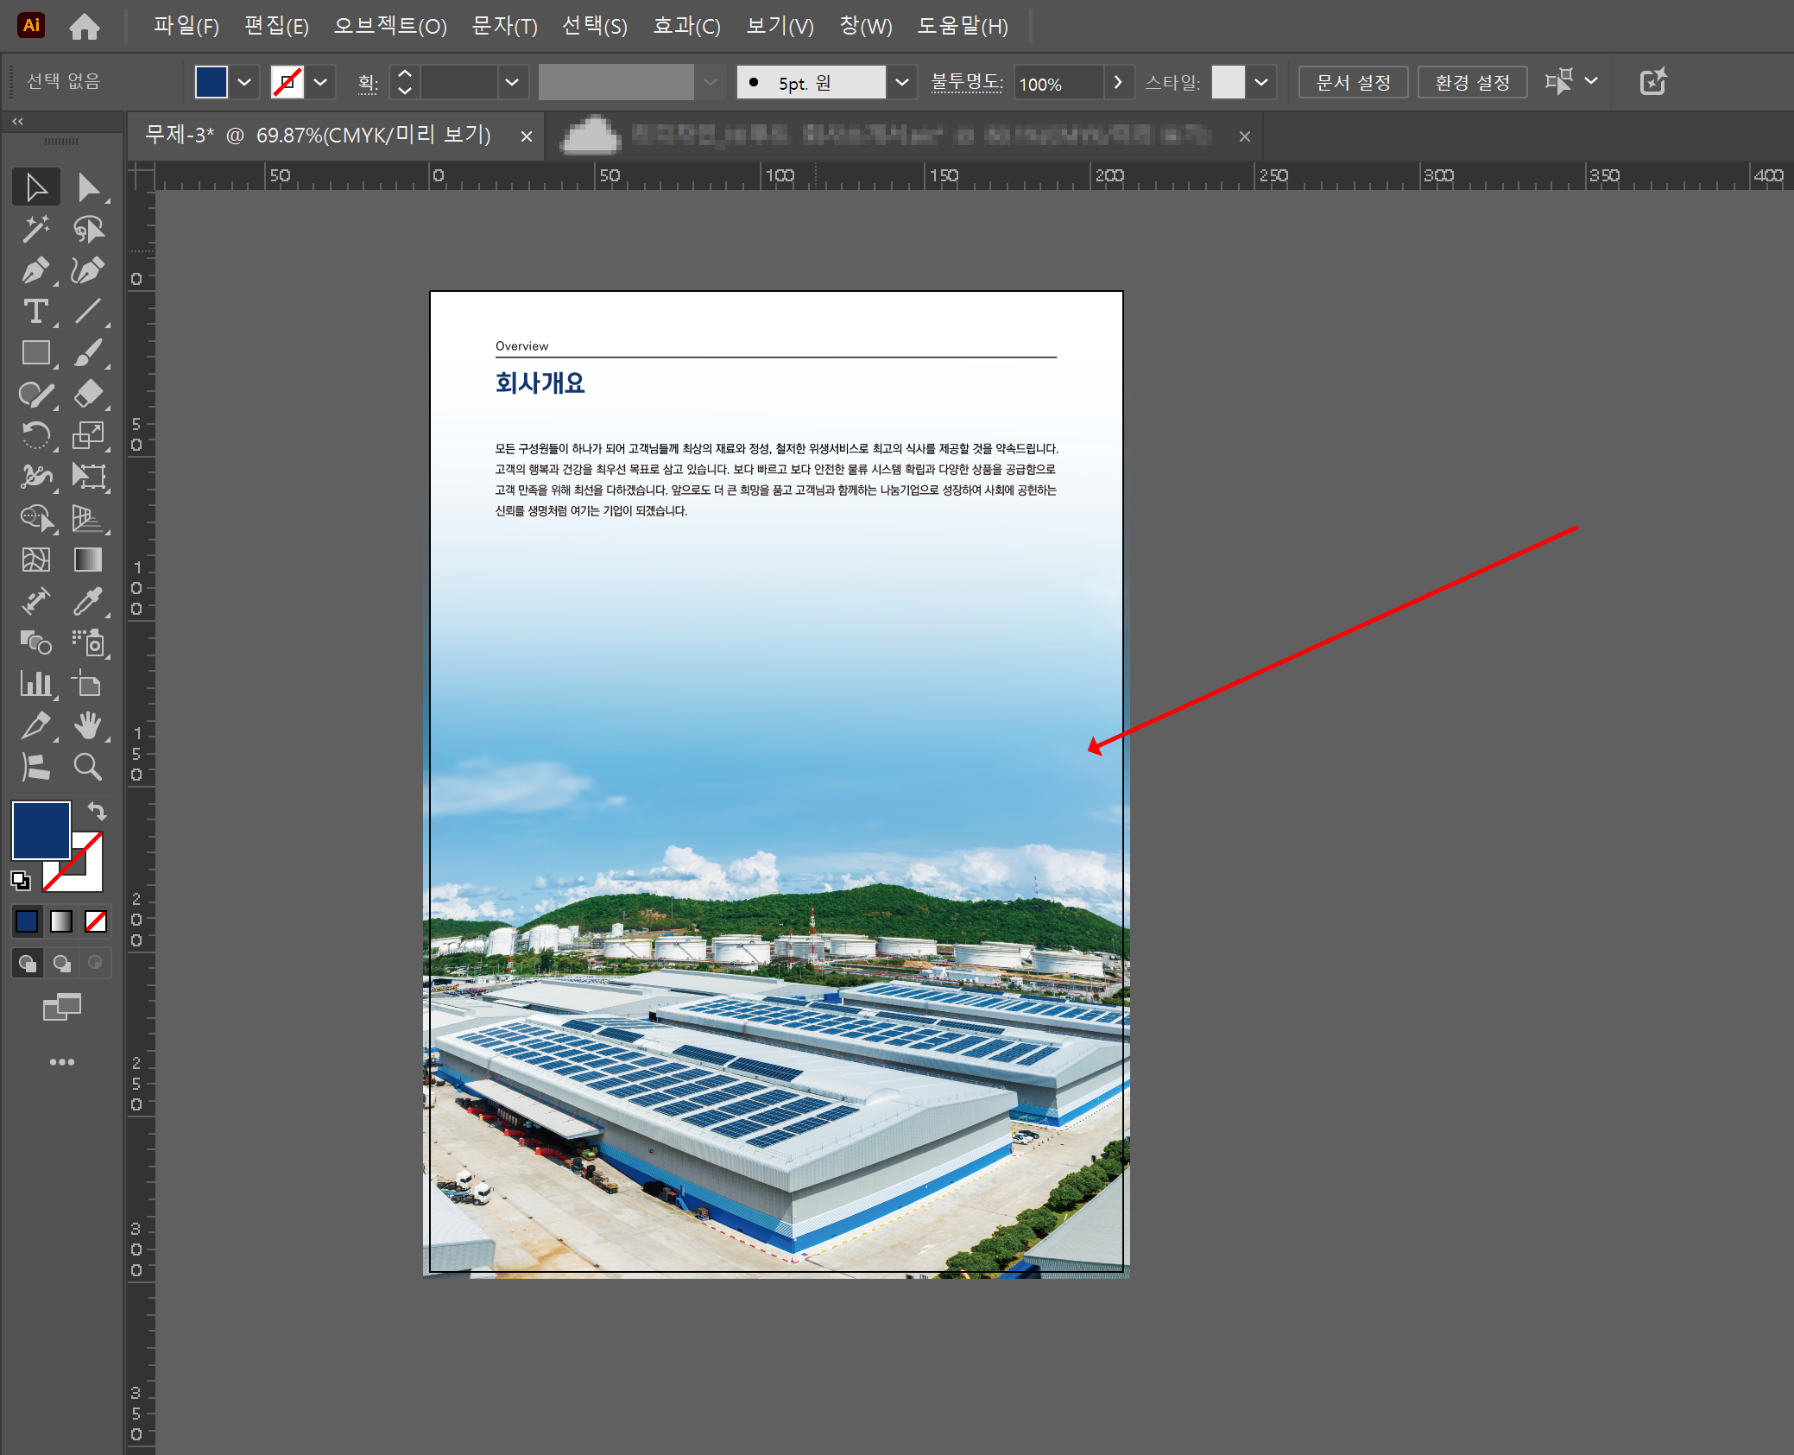Choose the Magic Wand tool

tap(35, 229)
